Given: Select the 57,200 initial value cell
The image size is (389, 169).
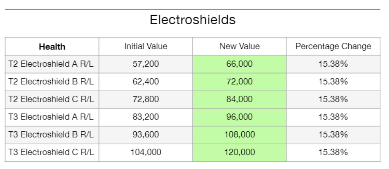Looking at the screenshot, I should click(146, 64).
